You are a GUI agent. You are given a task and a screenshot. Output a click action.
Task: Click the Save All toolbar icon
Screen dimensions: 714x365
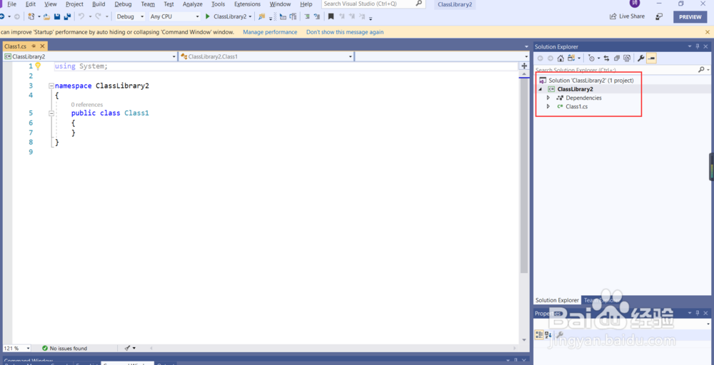(67, 16)
